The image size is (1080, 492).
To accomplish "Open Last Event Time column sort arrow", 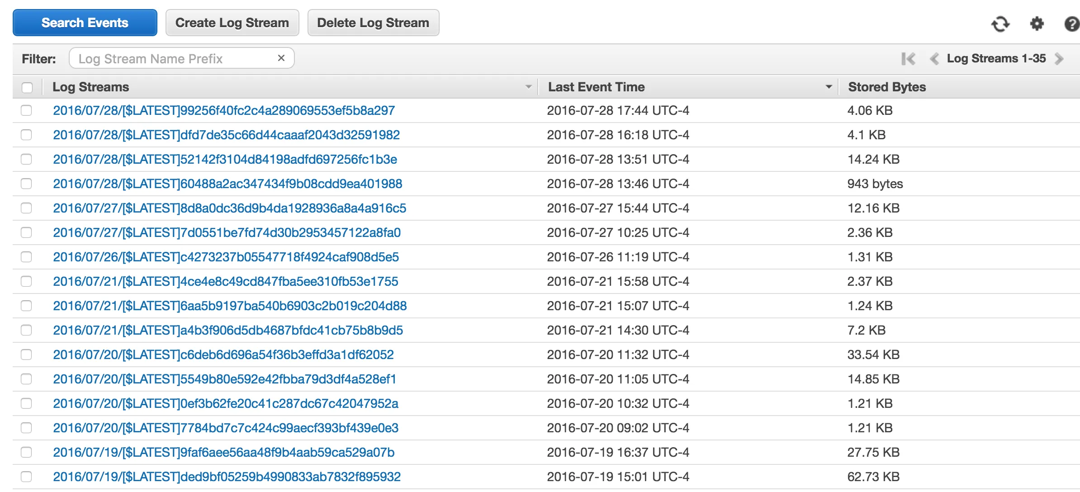I will click(829, 87).
